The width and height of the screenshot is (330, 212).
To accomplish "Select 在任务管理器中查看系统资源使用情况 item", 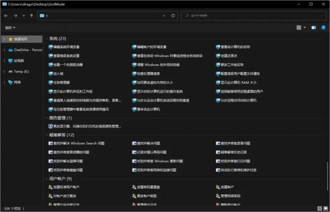I will pyautogui.click(x=79, y=109).
